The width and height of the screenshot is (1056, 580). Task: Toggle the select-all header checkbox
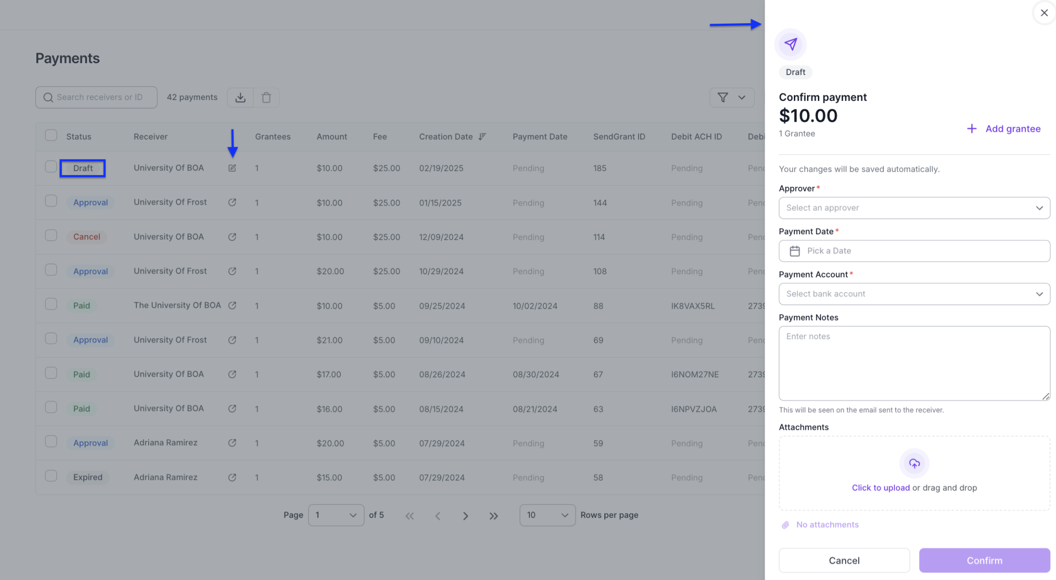(51, 135)
